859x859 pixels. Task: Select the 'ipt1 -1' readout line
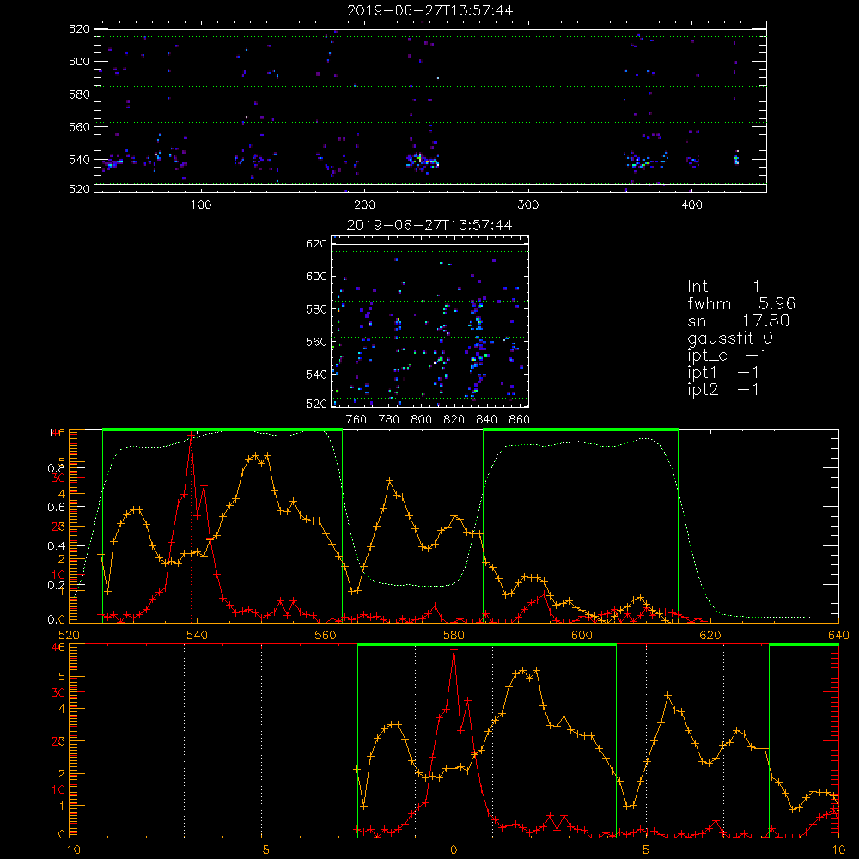coord(723,373)
